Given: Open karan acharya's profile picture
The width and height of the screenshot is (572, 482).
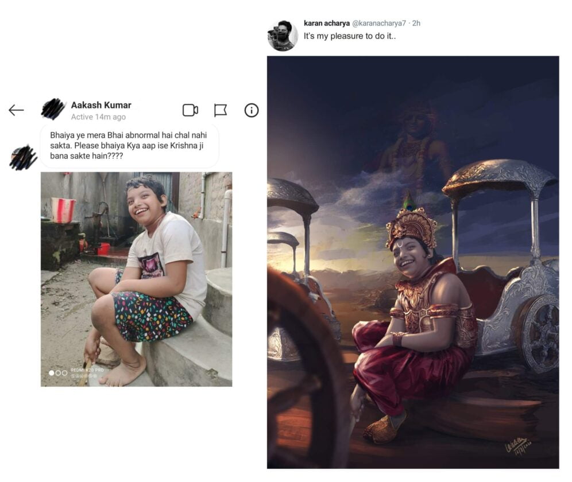Looking at the screenshot, I should (282, 36).
